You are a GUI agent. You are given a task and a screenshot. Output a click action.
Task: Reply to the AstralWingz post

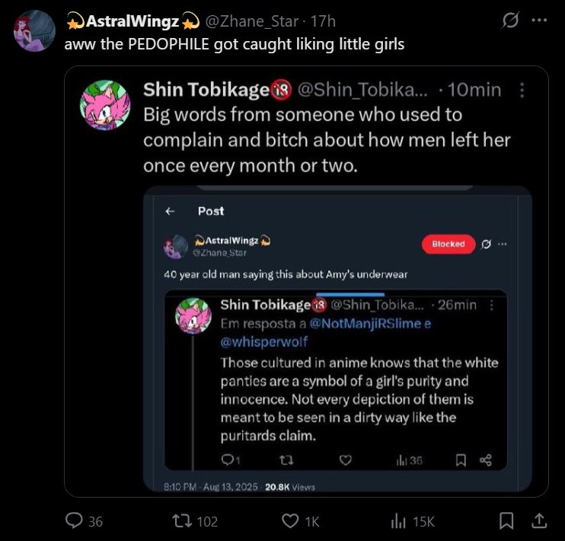click(75, 520)
